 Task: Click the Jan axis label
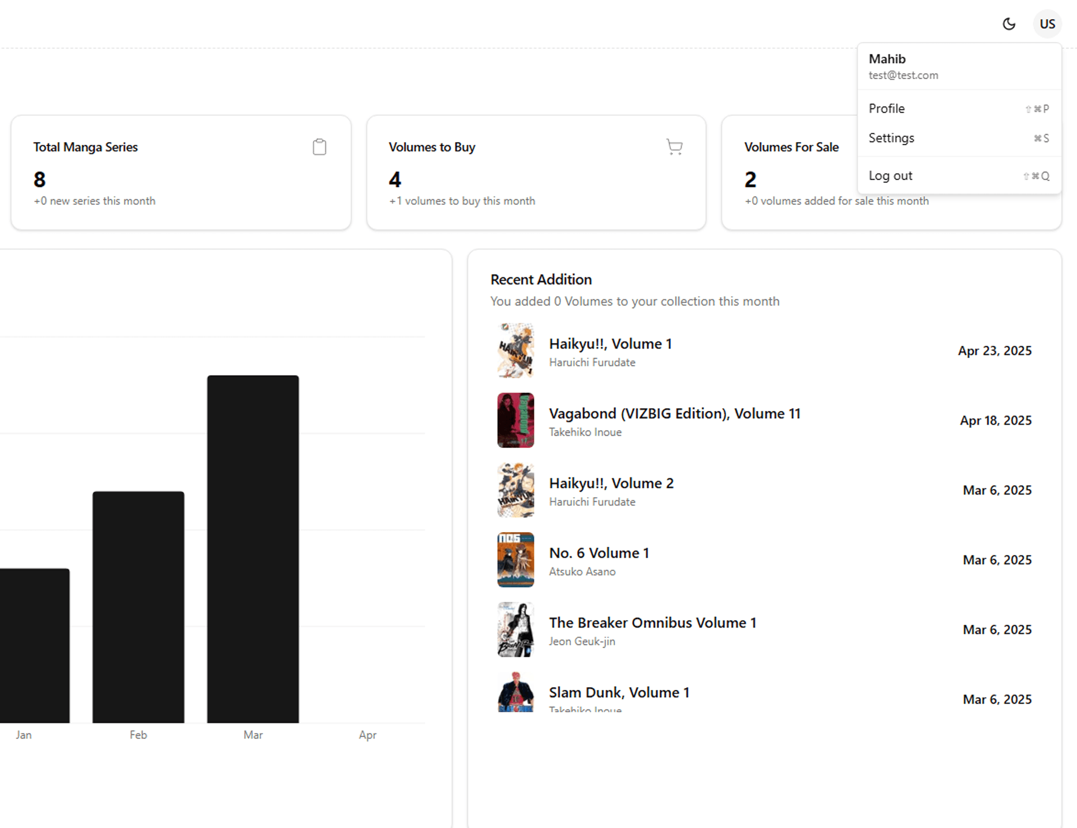tap(24, 735)
